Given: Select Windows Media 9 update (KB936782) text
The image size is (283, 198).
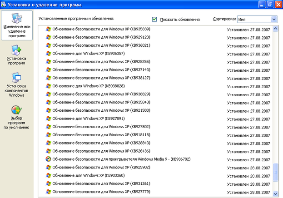Looking at the screenshot, I should [x=121, y=159].
